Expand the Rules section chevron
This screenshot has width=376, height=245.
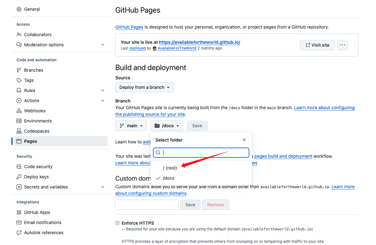pyautogui.click(x=103, y=90)
